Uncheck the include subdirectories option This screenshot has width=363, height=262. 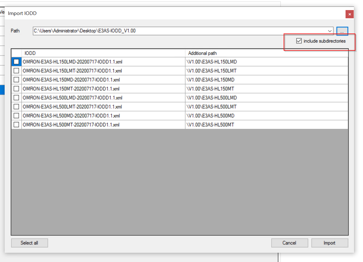point(299,41)
